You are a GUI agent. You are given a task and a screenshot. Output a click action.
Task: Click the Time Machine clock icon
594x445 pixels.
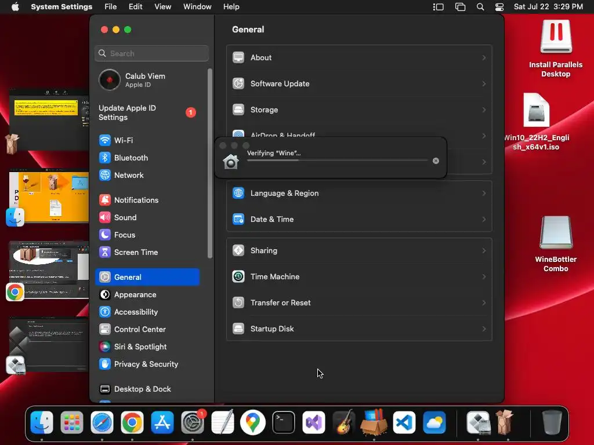point(238,276)
